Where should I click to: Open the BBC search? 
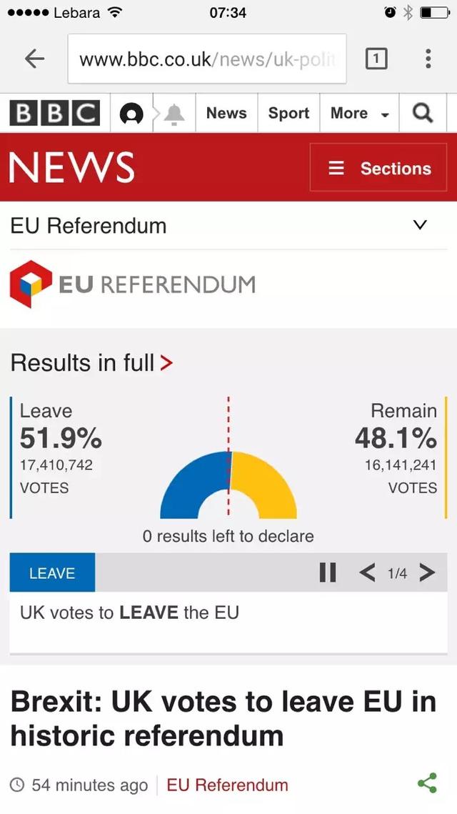tap(423, 113)
